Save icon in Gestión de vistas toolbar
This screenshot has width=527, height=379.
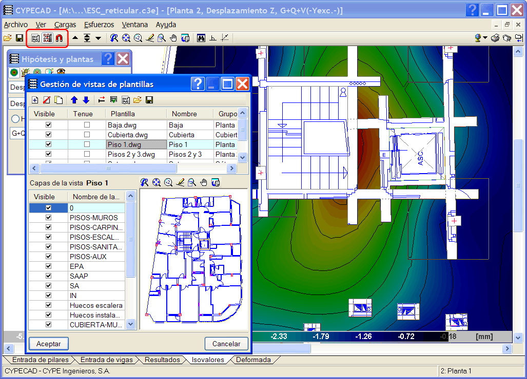[149, 100]
